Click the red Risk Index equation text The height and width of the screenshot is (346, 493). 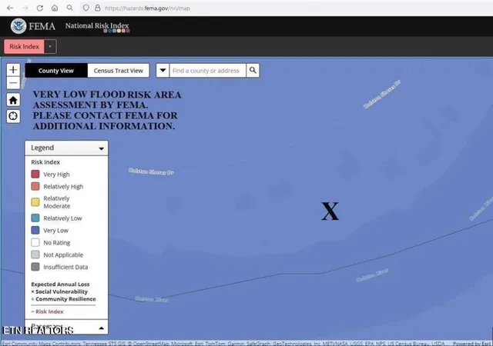pos(49,311)
